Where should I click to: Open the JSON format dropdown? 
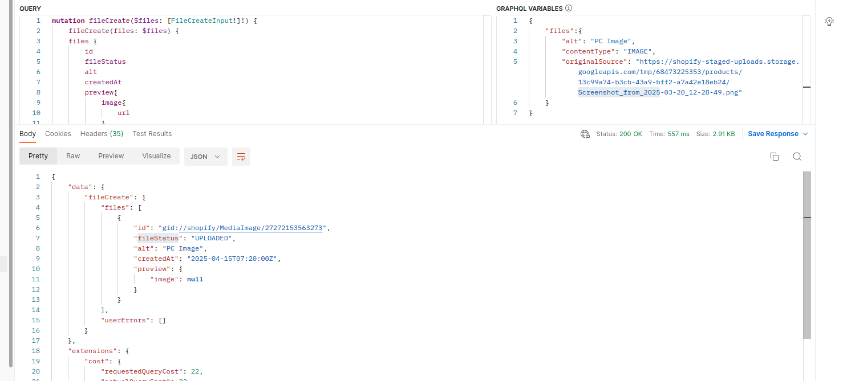tap(205, 157)
